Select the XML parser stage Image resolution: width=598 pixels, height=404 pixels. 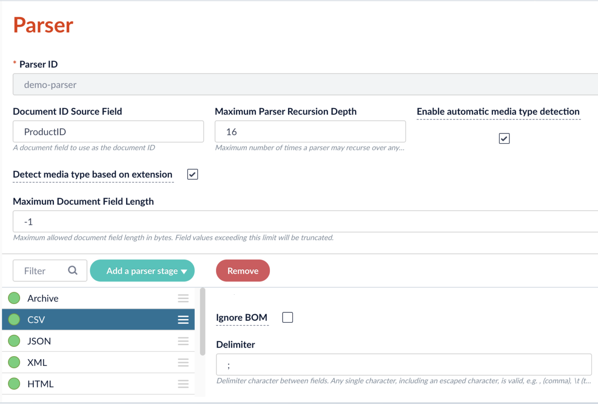[37, 363]
